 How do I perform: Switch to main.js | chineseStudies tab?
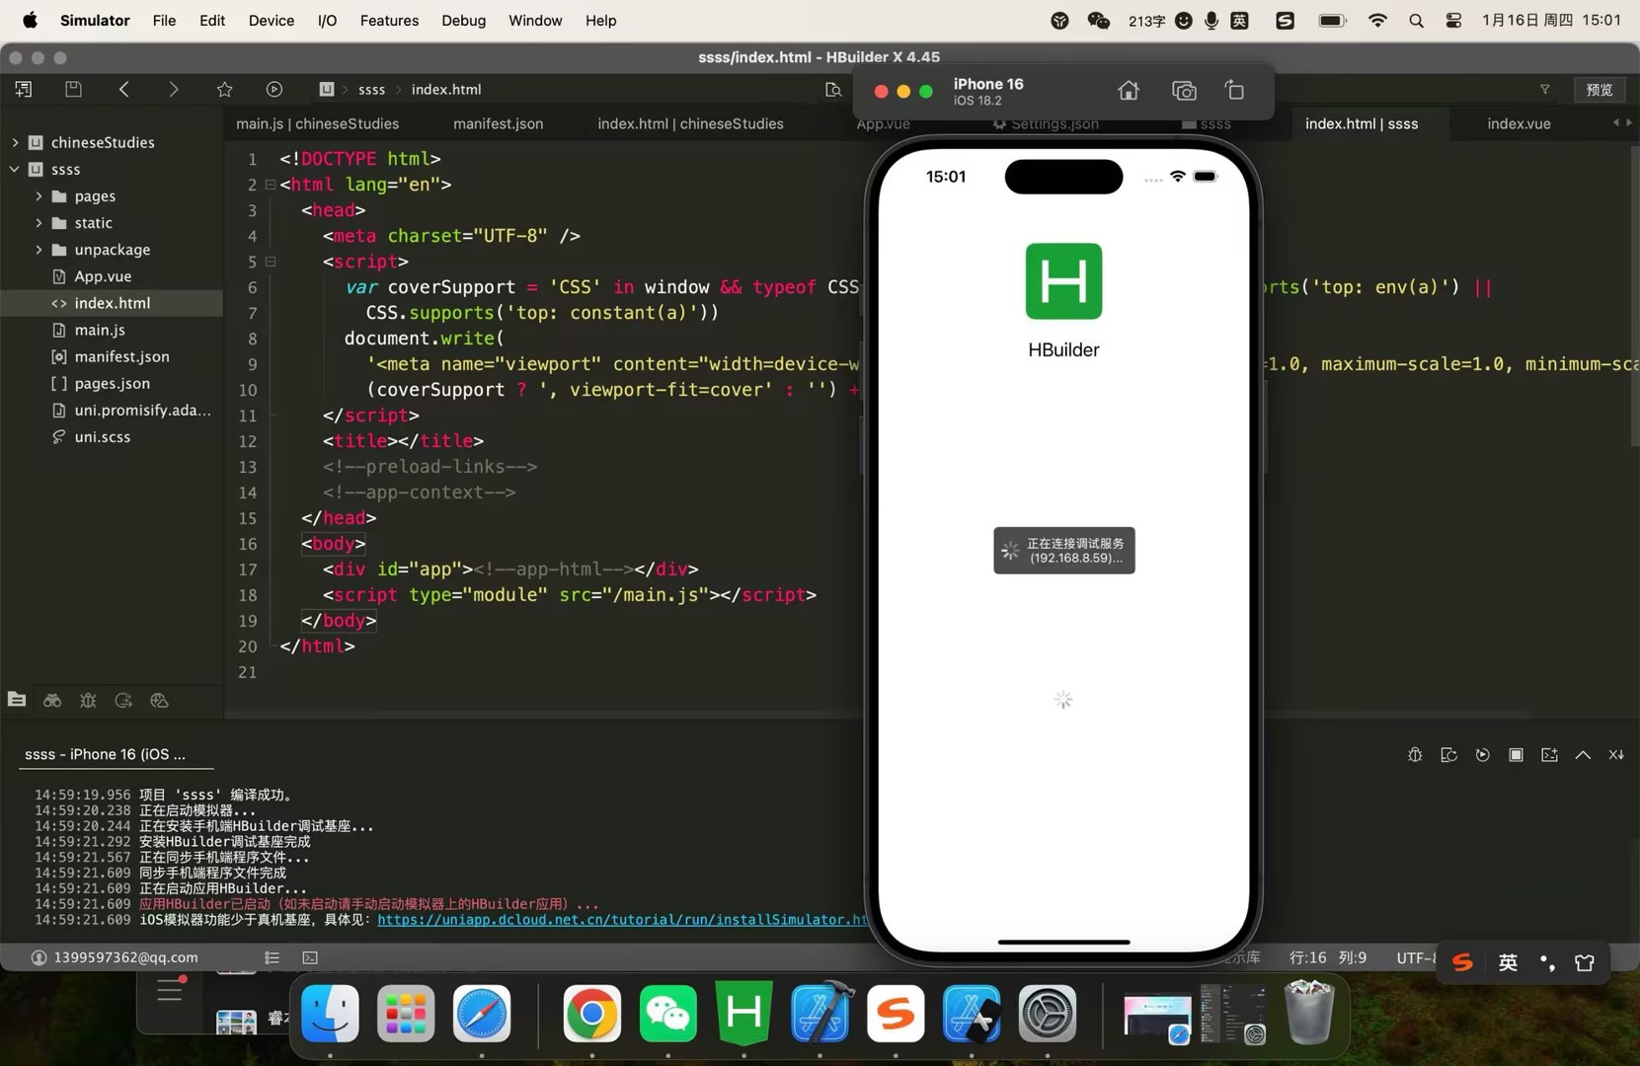(318, 123)
